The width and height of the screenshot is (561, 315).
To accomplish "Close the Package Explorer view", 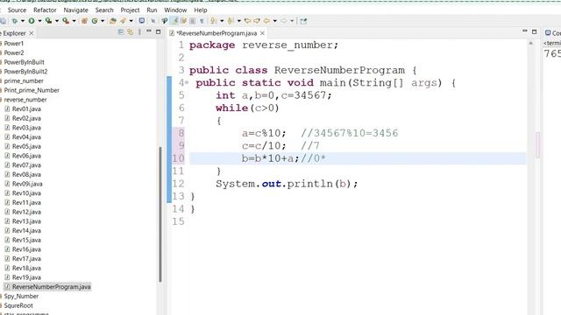I will (x=32, y=33).
